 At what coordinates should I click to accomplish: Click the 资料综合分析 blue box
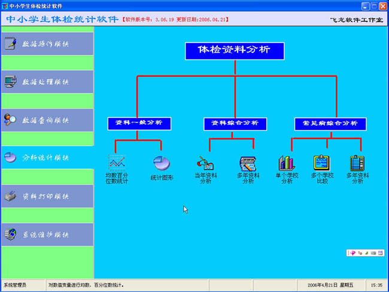(x=235, y=124)
